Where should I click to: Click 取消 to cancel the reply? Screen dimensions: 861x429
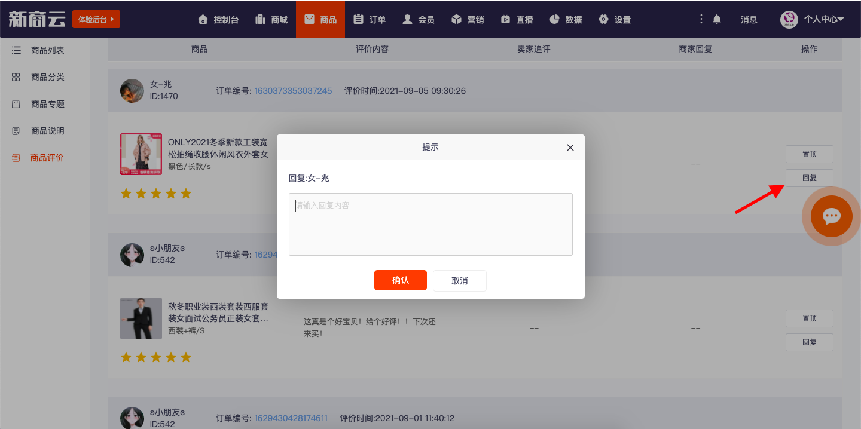click(x=459, y=280)
